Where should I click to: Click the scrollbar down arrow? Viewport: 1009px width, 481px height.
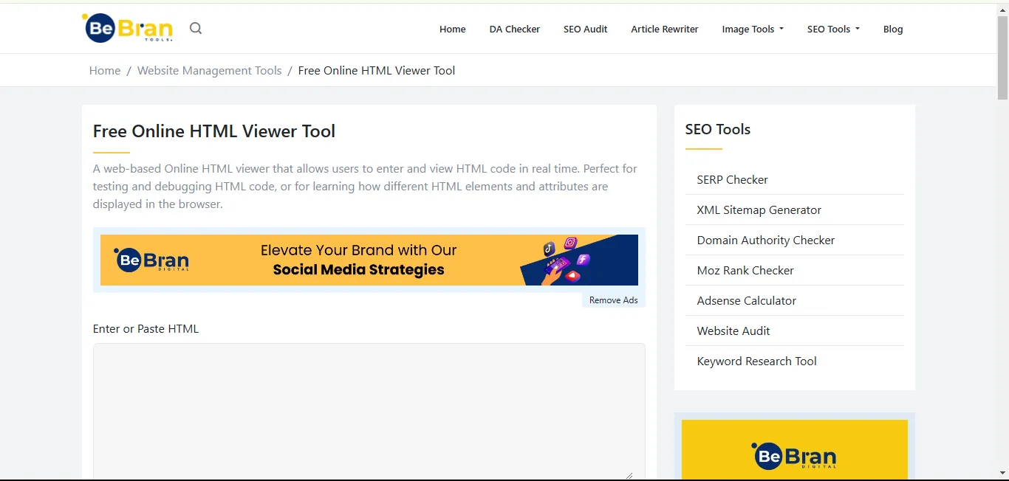pyautogui.click(x=1002, y=473)
